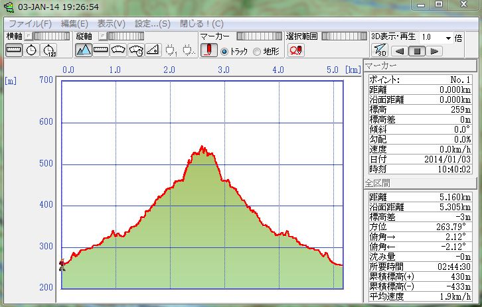Click the 累積標高(+) value 430m
This screenshot has height=307, width=482.
pos(461,276)
